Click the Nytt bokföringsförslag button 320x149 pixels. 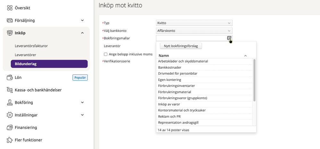(181, 46)
